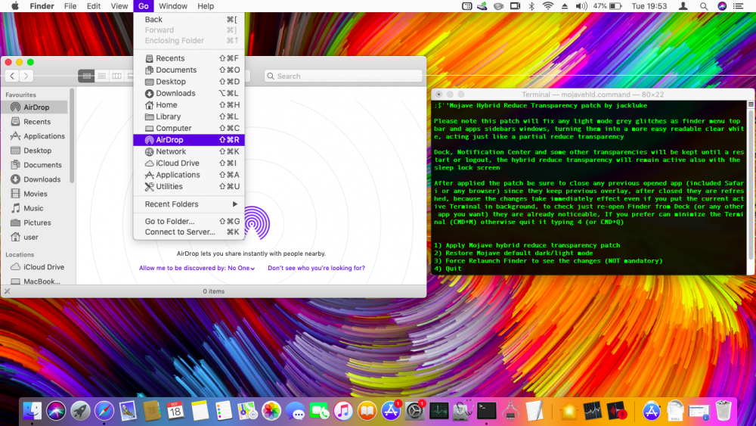Expand Recent Folders submenu
756x426 pixels.
click(189, 204)
